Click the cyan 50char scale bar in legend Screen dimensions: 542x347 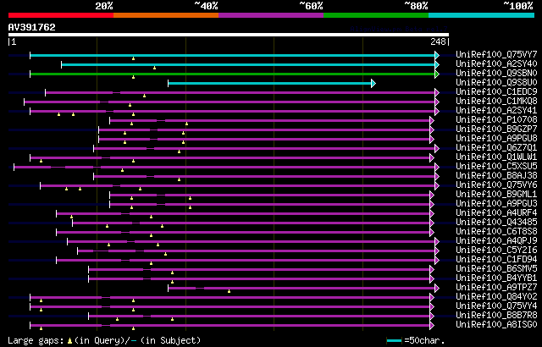(x=394, y=341)
